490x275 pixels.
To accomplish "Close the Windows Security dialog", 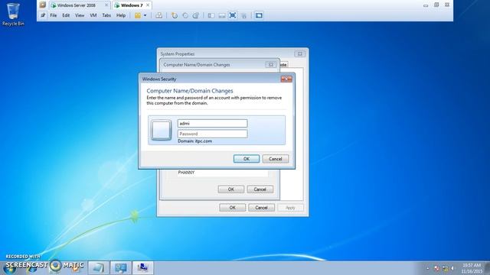I will tap(286, 79).
